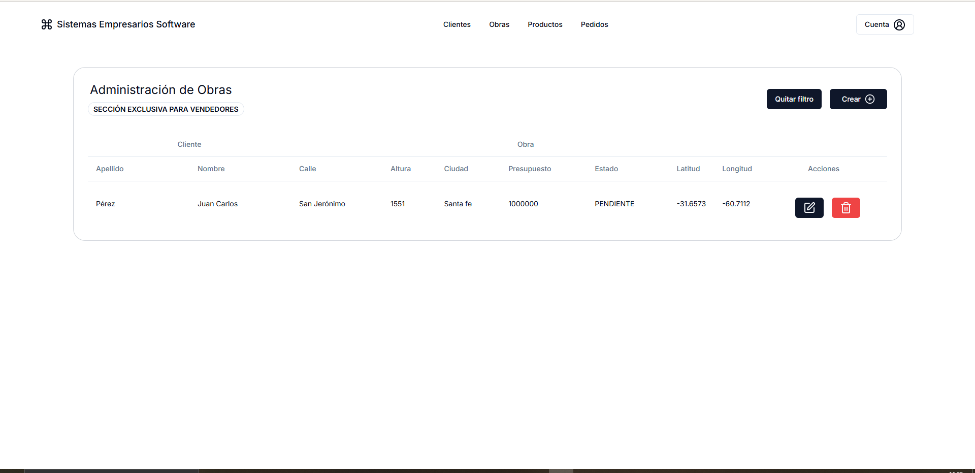Viewport: 975px width, 473px height.
Task: Open the Clientes section
Action: pos(457,24)
